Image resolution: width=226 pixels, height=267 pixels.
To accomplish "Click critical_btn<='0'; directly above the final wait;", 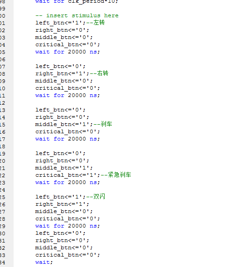I will [67, 255].
